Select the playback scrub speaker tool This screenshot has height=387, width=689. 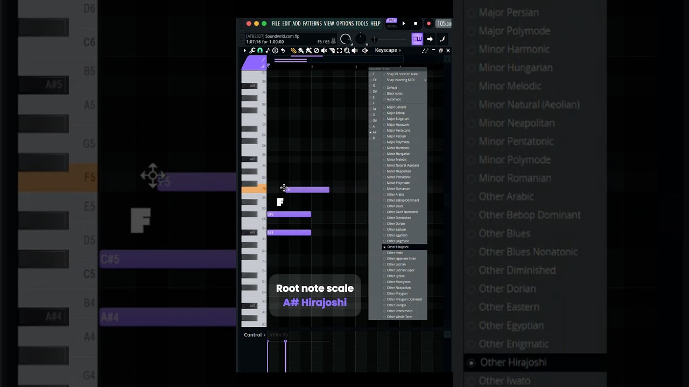click(x=355, y=51)
